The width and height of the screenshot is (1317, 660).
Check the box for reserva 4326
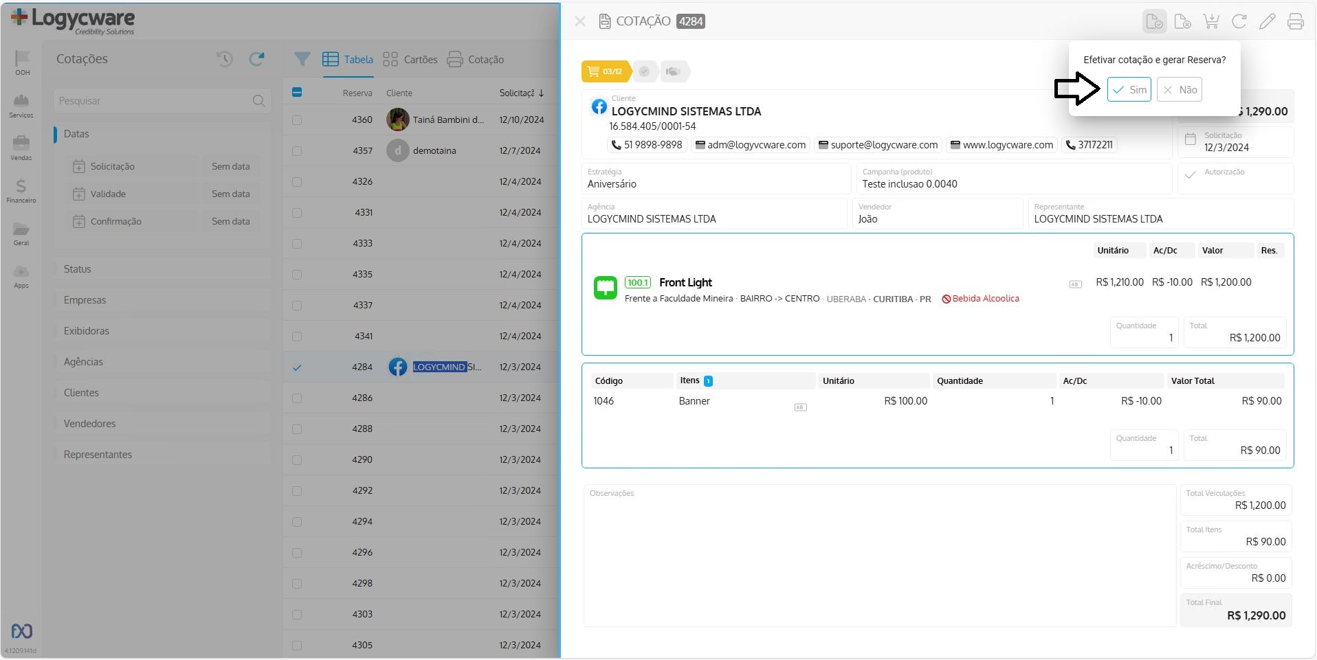297,181
